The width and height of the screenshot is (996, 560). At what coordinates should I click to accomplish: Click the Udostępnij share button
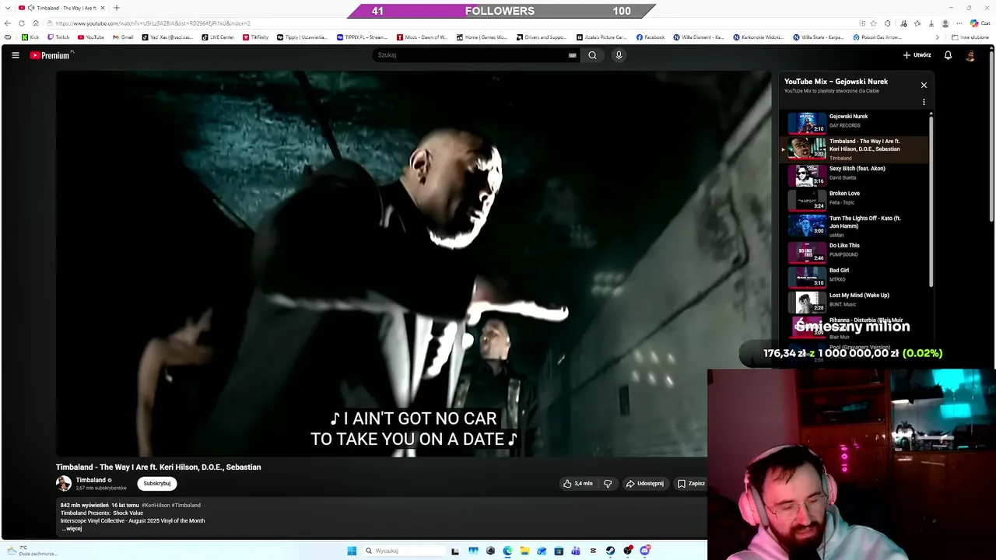click(x=645, y=484)
